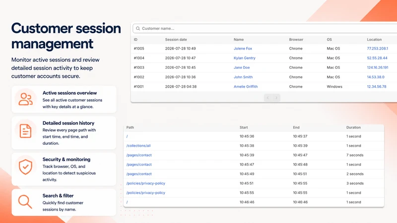
Task: Click the Search & filter heading
Action: pos(58,196)
